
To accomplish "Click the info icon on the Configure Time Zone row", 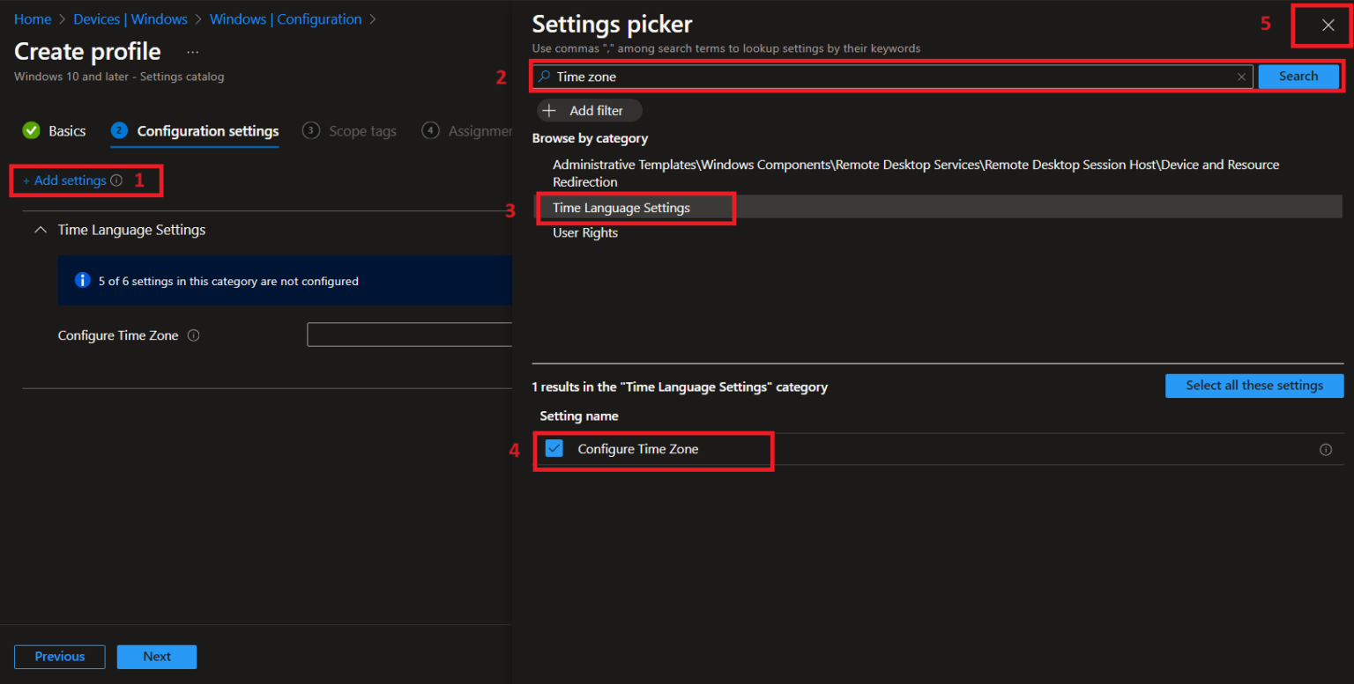I will pyautogui.click(x=1326, y=449).
